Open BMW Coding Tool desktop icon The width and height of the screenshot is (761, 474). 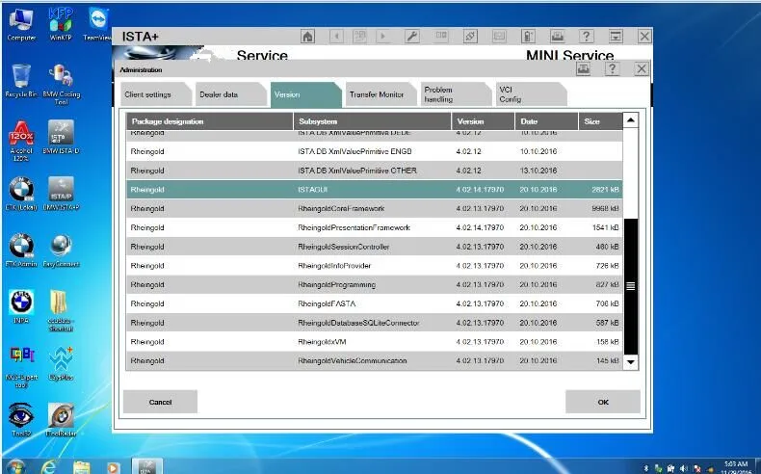[61, 85]
